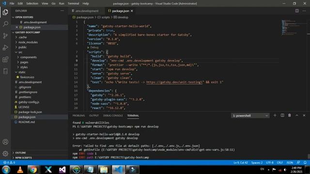Open the taskbar clock showing 2:40 PM
The height and width of the screenshot is (174, 310).
point(296,170)
